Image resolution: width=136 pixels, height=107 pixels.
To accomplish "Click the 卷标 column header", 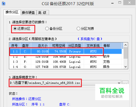I will click(x=112, y=46).
